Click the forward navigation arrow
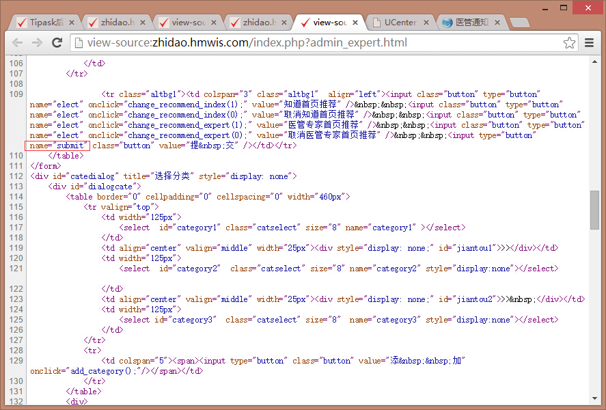Image resolution: width=606 pixels, height=410 pixels. point(37,43)
